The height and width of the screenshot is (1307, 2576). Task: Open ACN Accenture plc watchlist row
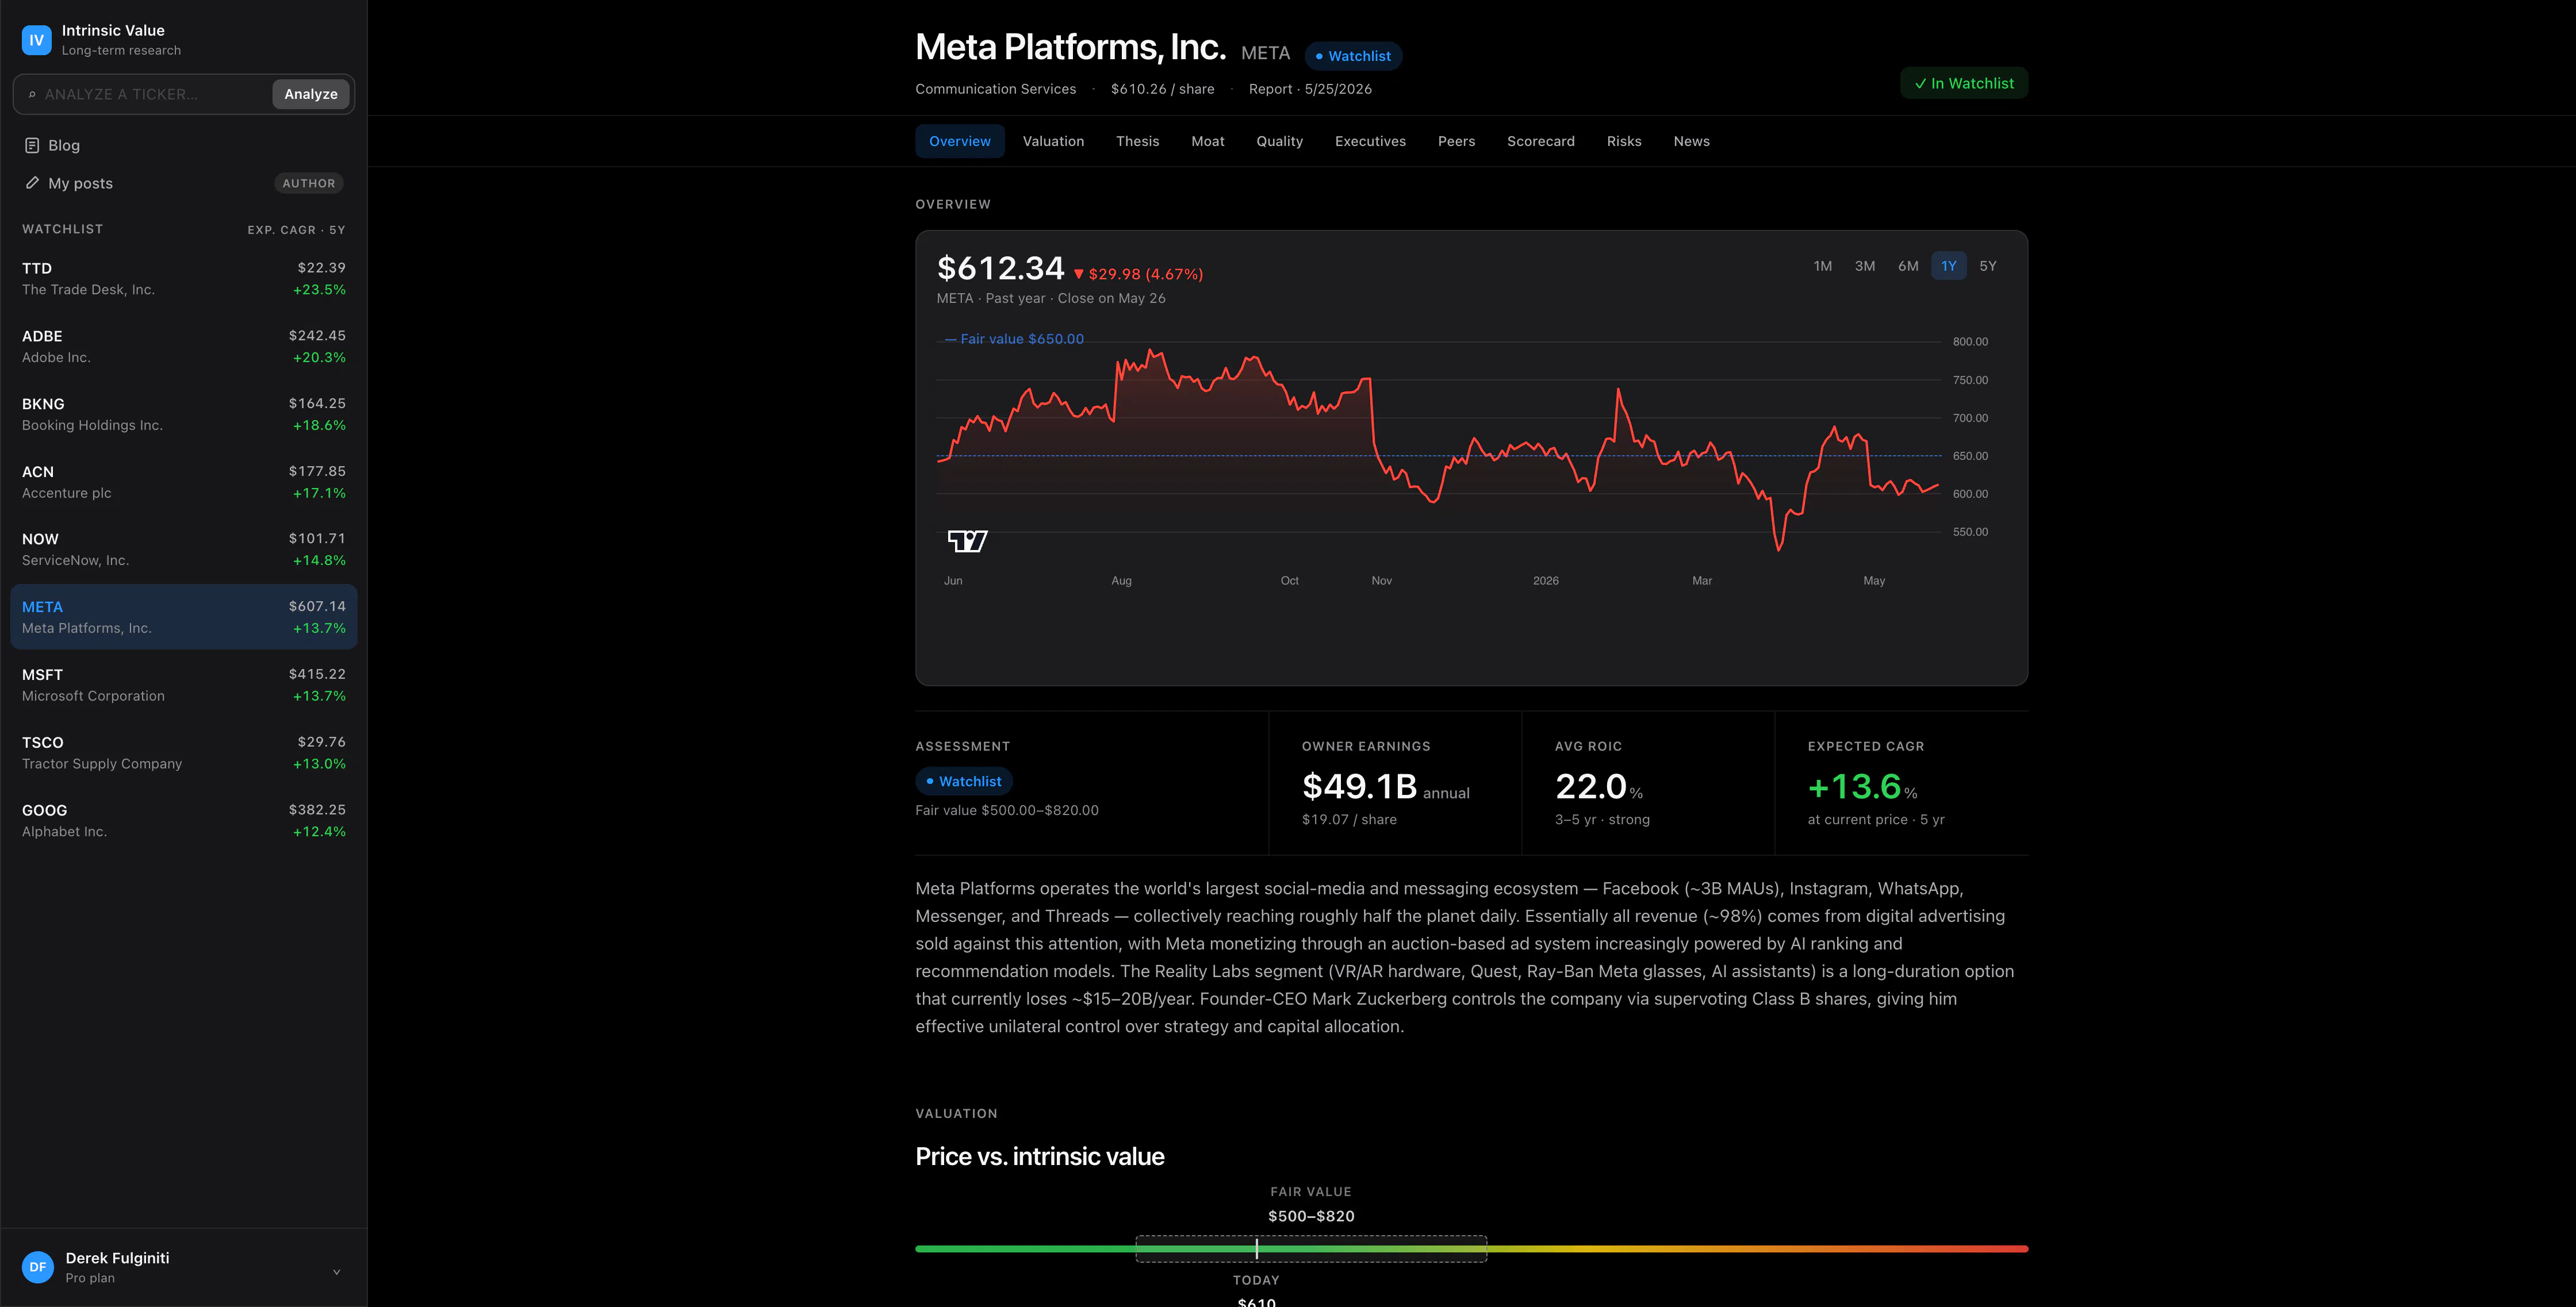coord(184,482)
